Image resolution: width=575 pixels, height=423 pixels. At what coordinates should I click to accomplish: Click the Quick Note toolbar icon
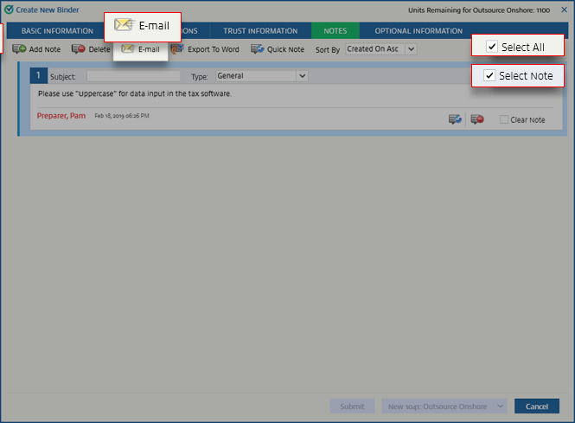click(257, 48)
